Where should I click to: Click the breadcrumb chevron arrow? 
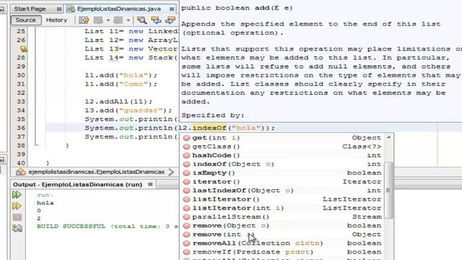pyautogui.click(x=171, y=172)
